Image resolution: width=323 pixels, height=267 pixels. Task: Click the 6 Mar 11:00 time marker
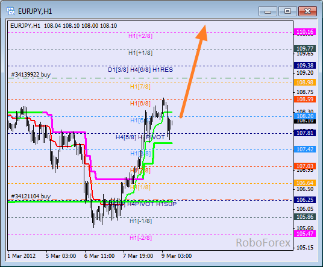click(99, 256)
